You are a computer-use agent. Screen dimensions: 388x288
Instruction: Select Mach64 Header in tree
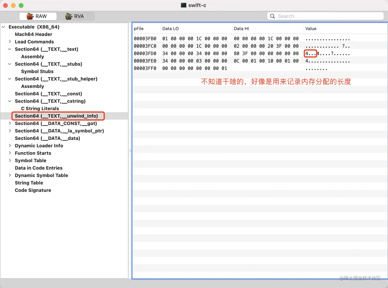pos(34,34)
